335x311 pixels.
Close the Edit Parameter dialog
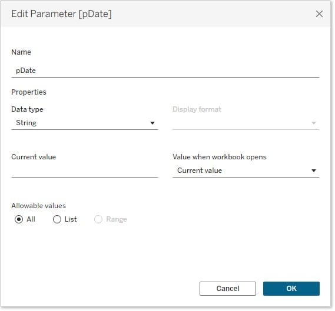click(319, 14)
